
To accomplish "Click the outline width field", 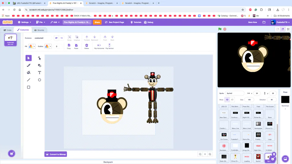I will [x=57, y=46].
